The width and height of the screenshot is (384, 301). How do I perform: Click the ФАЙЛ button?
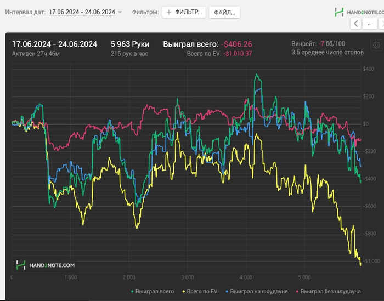224,13
